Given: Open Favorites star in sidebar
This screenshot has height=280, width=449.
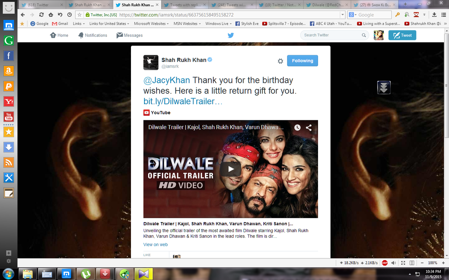Looking at the screenshot, I should [x=9, y=132].
